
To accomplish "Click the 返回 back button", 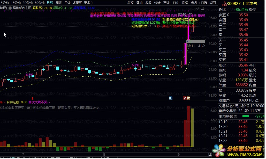I will 212,3.
